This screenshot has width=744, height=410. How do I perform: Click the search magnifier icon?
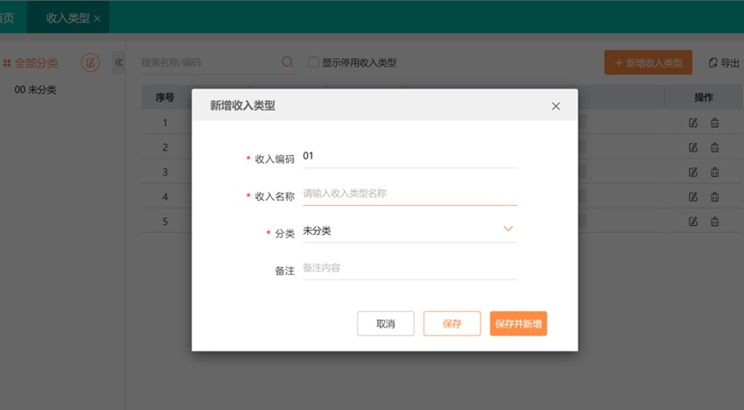click(287, 62)
